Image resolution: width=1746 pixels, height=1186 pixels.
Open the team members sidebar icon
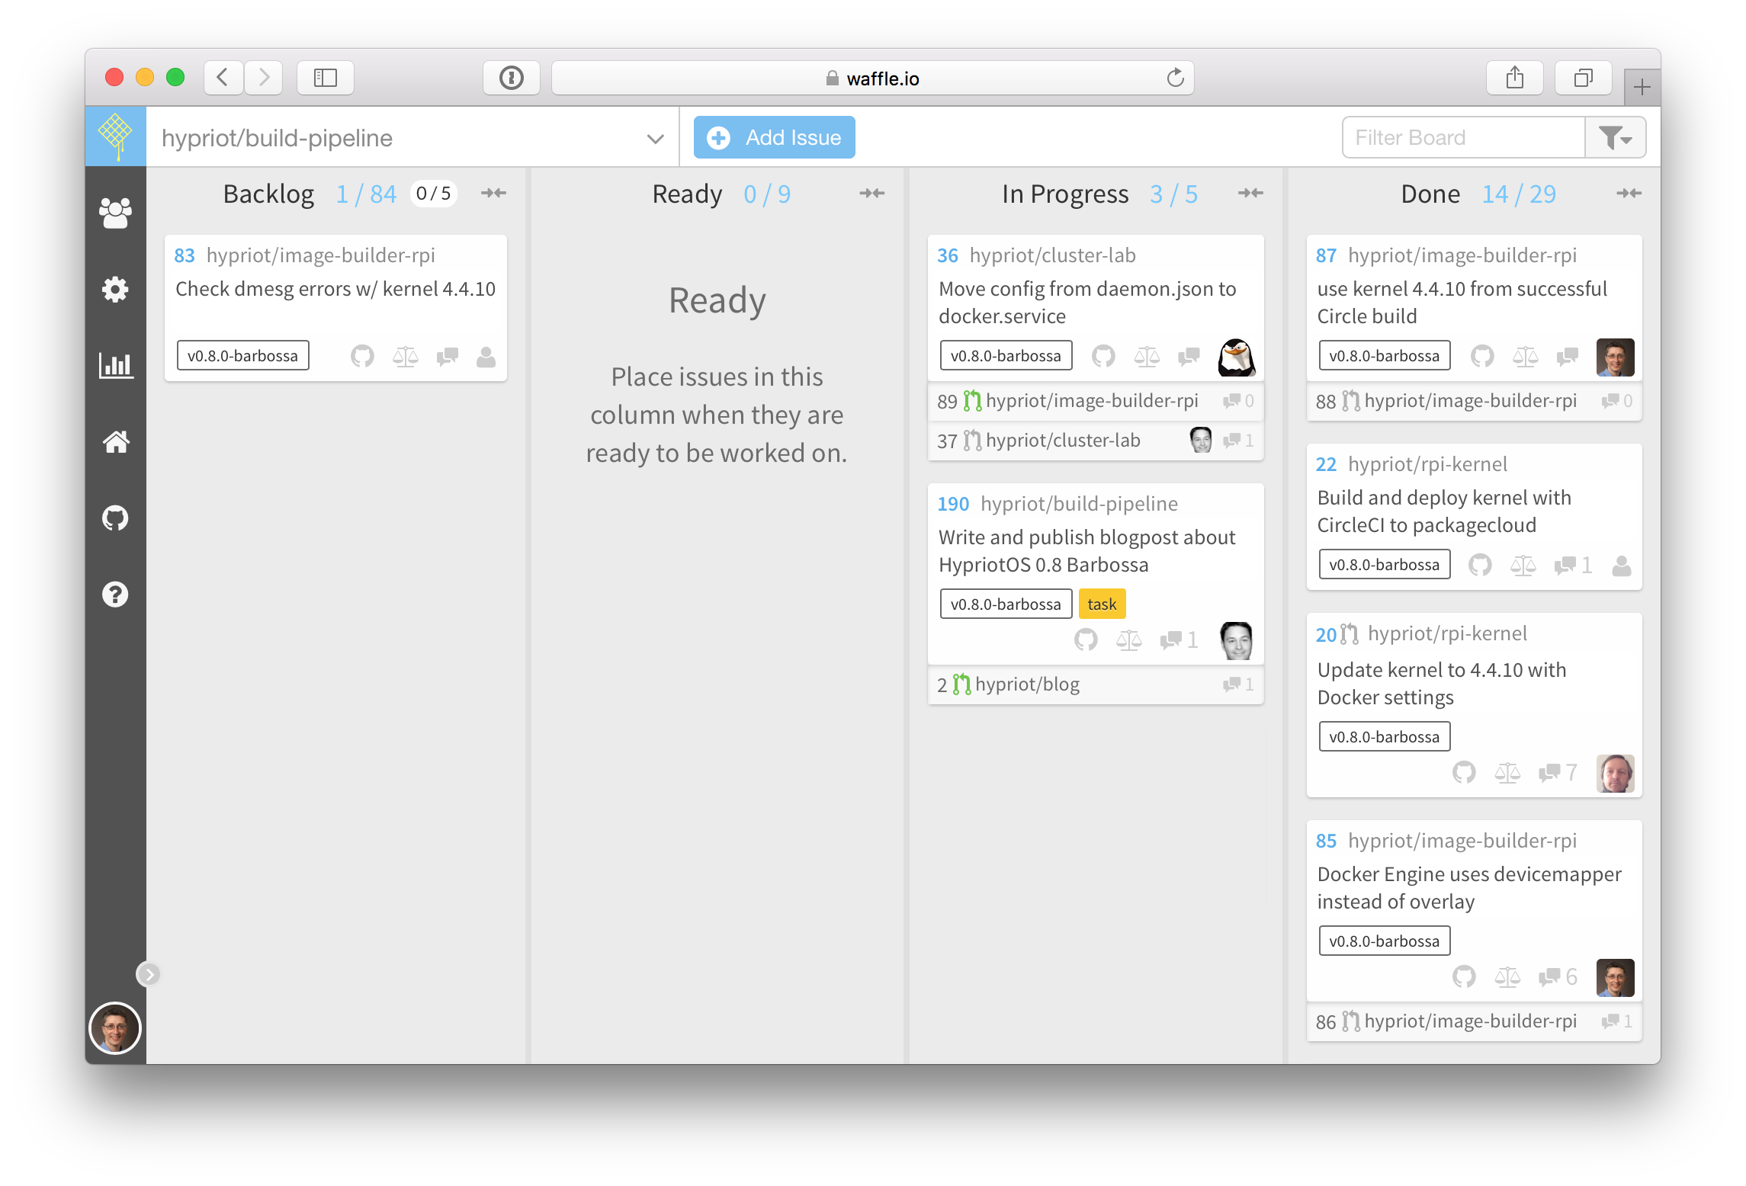(x=115, y=213)
